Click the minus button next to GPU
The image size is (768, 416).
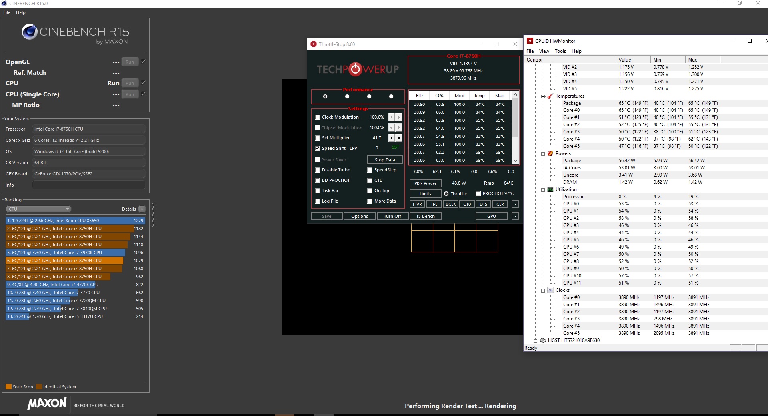click(x=515, y=216)
